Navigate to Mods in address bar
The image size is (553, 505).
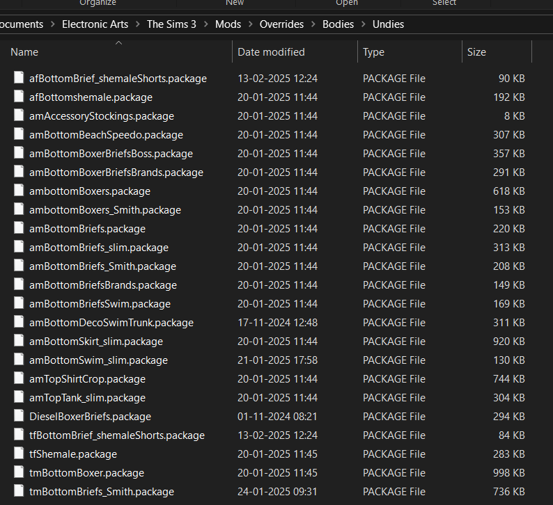[x=228, y=24]
